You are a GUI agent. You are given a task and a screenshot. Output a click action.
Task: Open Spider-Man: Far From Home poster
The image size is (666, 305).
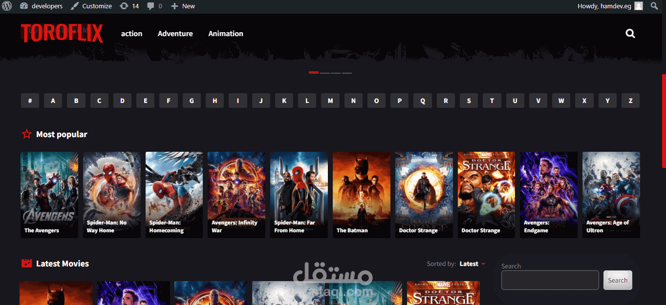299,195
